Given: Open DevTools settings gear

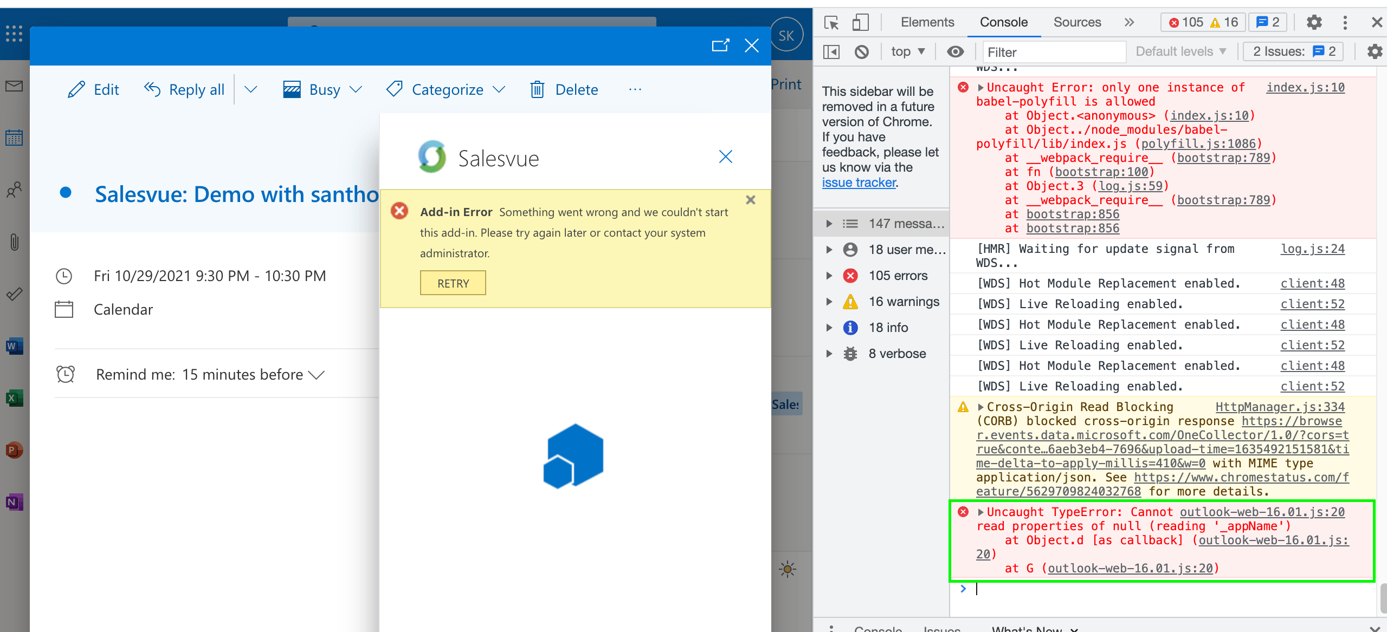Looking at the screenshot, I should 1314,22.
